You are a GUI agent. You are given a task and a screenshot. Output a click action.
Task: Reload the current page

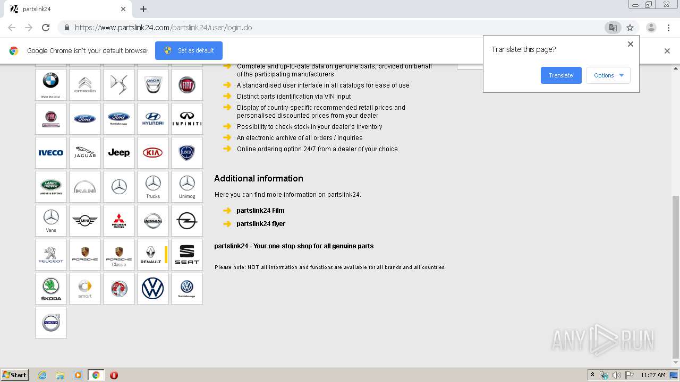[x=46, y=28]
